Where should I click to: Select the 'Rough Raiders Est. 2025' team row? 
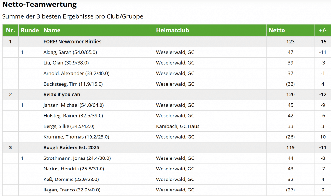[71, 148]
